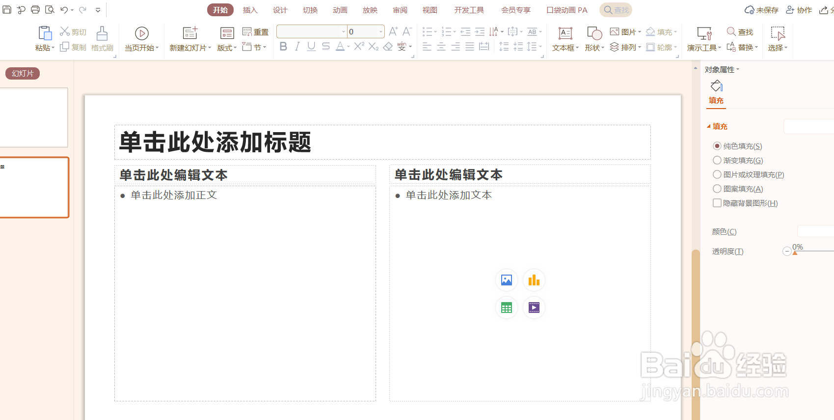Image resolution: width=834 pixels, height=420 pixels.
Task: Apply Strikethrough formatting
Action: (325, 46)
